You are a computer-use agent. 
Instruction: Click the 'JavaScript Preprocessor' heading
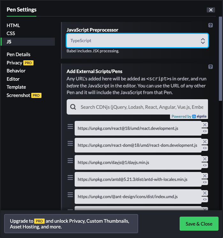pyautogui.click(x=92, y=30)
